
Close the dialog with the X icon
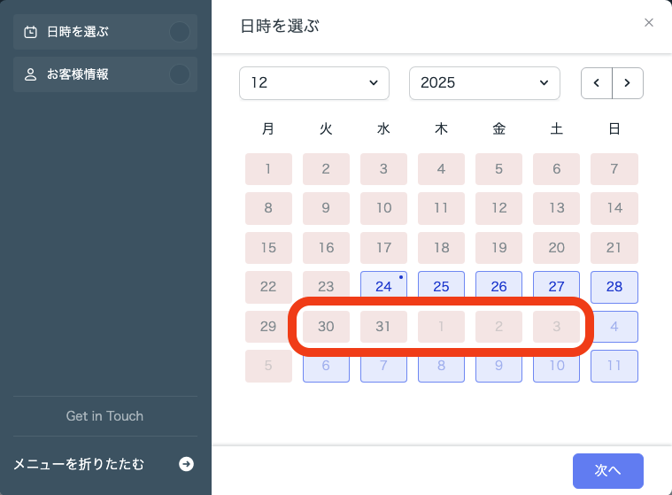pos(649,23)
